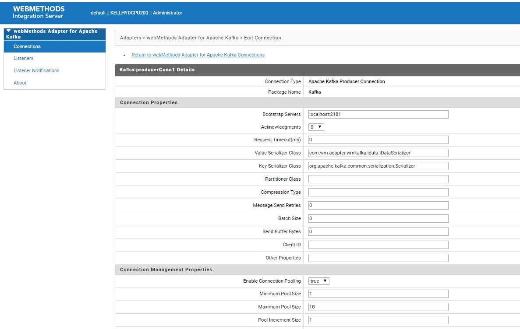Image resolution: width=520 pixels, height=329 pixels.
Task: Open the Listeners menu item
Action: point(23,58)
